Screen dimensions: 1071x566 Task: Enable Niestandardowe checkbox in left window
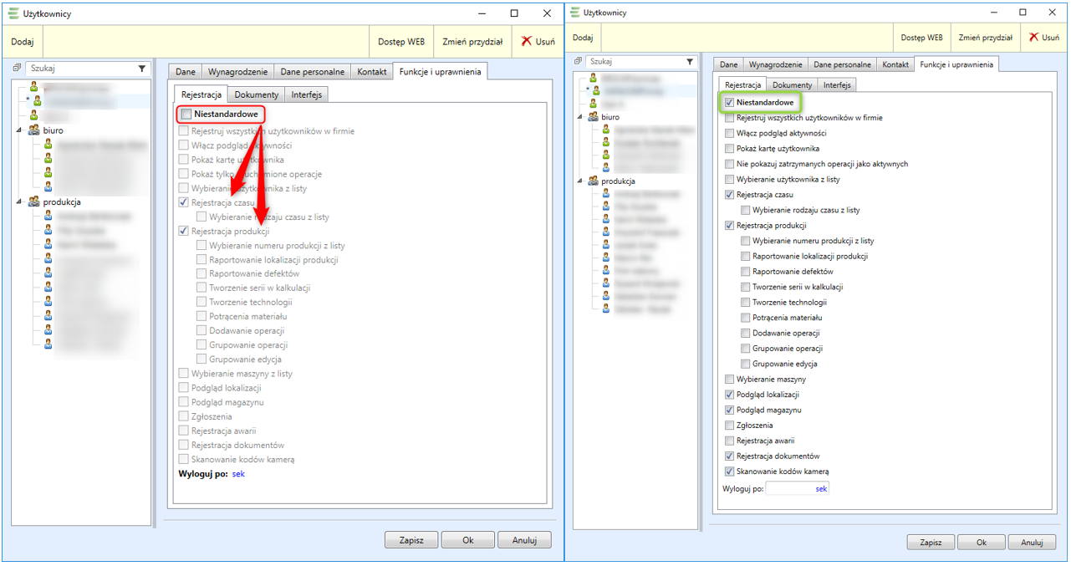click(186, 115)
